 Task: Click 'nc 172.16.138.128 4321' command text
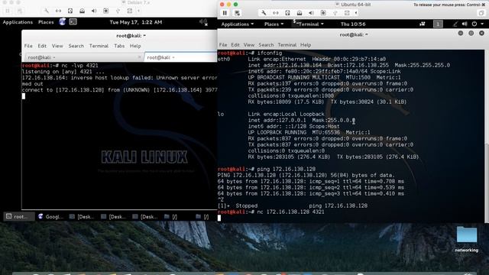click(290, 212)
